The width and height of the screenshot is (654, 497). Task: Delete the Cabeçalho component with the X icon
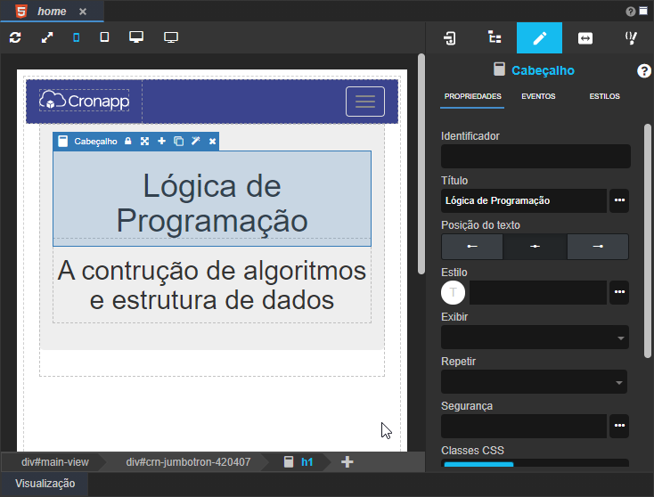point(212,142)
